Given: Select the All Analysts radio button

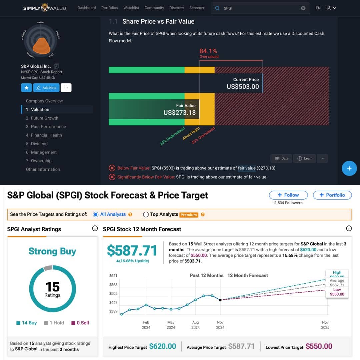Looking at the screenshot, I should tap(96, 214).
